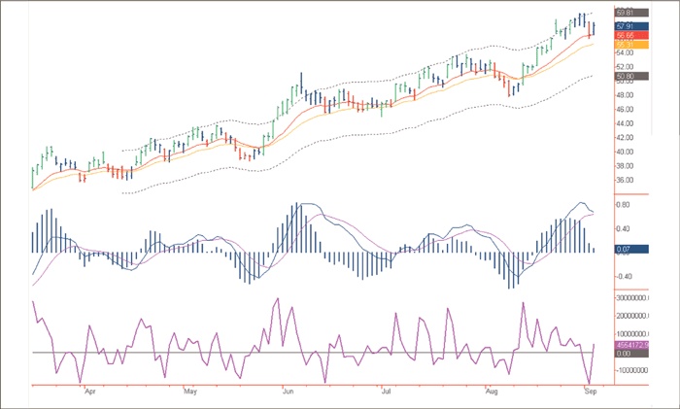Click the May label on date axis
This screenshot has height=409, width=680.
point(190,393)
